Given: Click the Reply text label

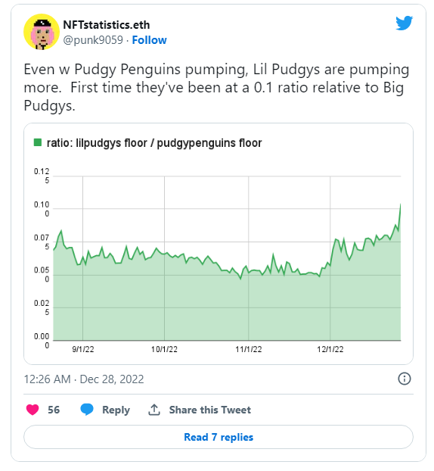Looking at the screenshot, I should pos(116,410).
